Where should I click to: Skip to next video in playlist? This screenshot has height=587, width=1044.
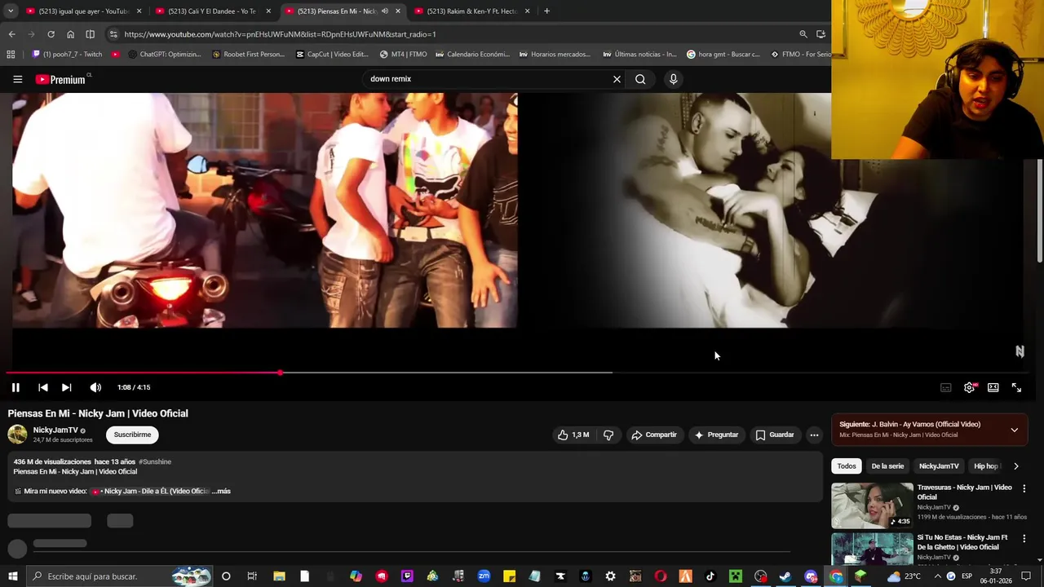point(66,387)
